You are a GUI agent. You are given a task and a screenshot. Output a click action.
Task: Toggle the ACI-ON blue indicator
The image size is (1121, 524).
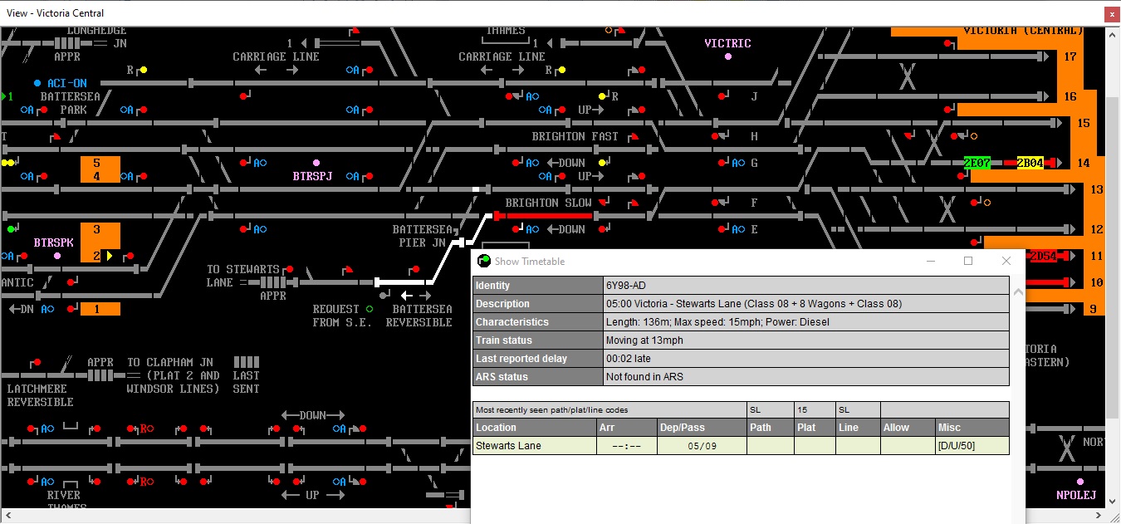click(x=37, y=83)
